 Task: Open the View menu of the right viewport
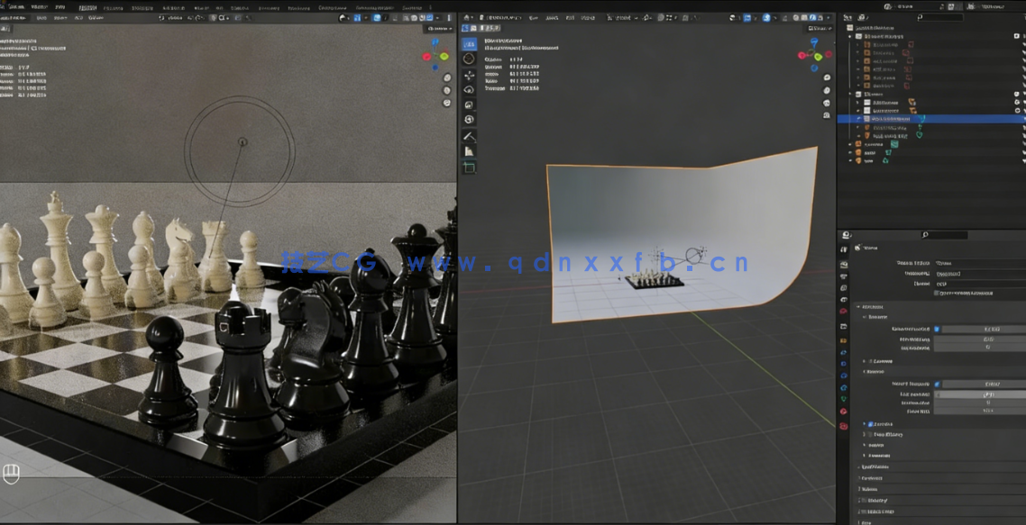pyautogui.click(x=534, y=17)
